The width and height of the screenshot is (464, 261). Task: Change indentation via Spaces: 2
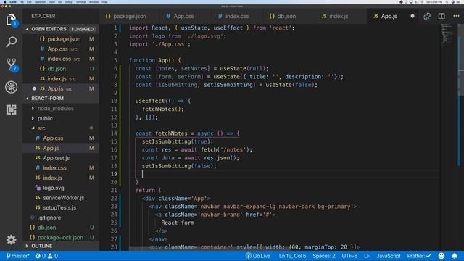(324, 256)
